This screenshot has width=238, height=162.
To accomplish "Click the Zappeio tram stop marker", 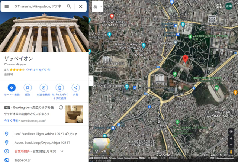I will point(176,42).
